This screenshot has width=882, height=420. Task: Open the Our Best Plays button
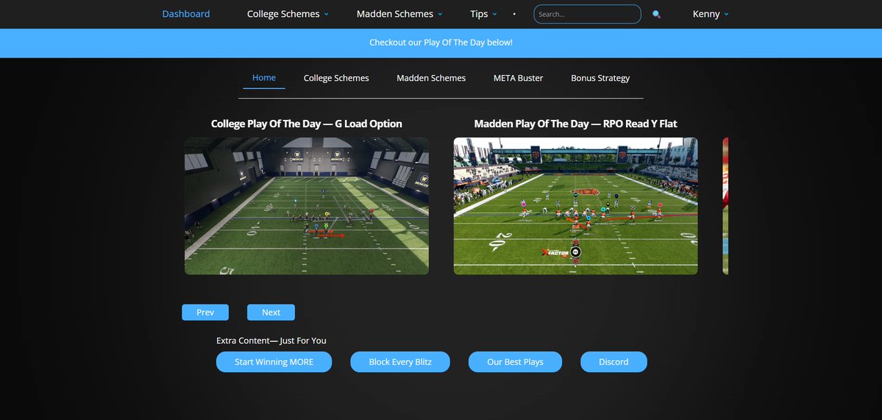point(515,362)
